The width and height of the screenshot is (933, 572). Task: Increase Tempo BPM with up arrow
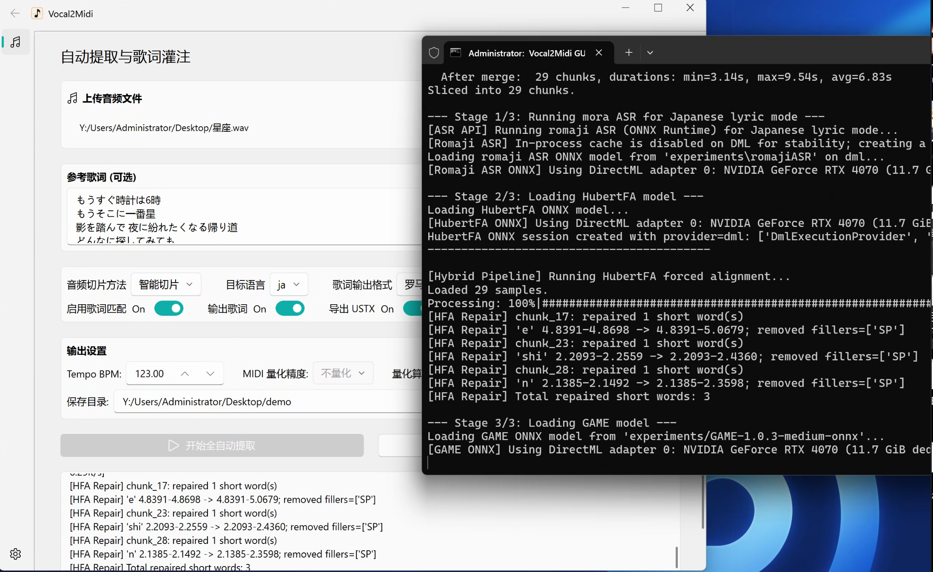point(185,374)
